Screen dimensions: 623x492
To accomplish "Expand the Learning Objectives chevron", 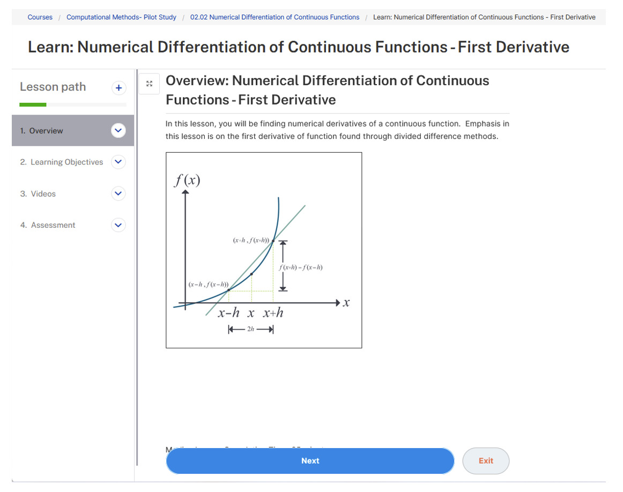I will tap(118, 162).
